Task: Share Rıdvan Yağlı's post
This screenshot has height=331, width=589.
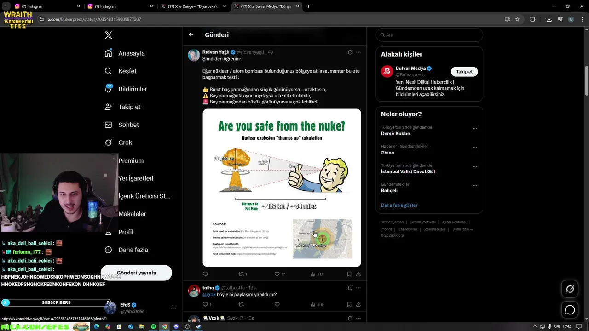Action: coord(358,274)
